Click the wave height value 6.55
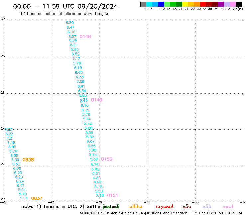The image size is (246, 216). tap(14, 156)
